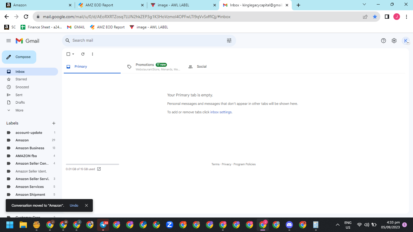The height and width of the screenshot is (232, 413).
Task: Open Chrome tab search dropdown arrow
Action: [364, 5]
